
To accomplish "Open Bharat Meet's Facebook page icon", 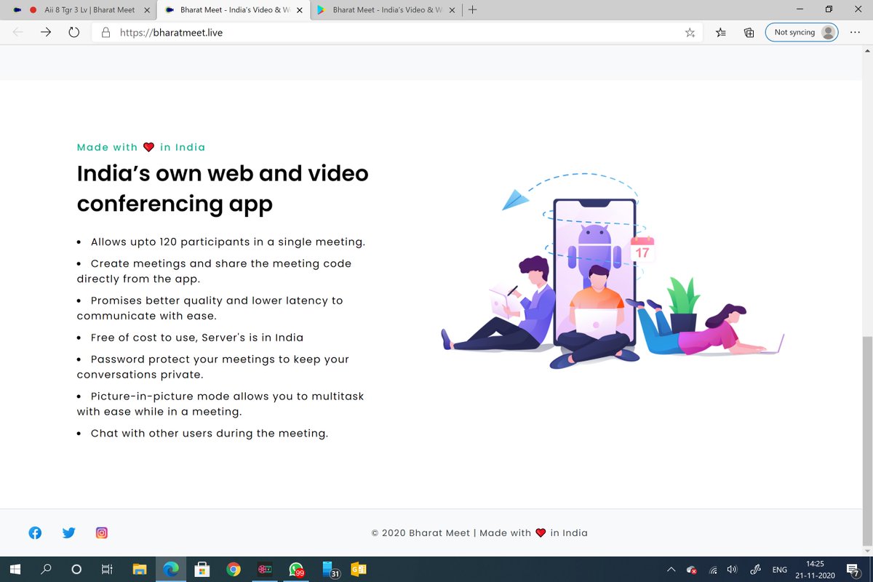I will click(35, 533).
